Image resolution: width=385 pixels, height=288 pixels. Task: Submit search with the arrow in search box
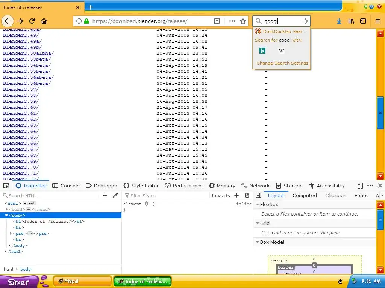click(305, 21)
